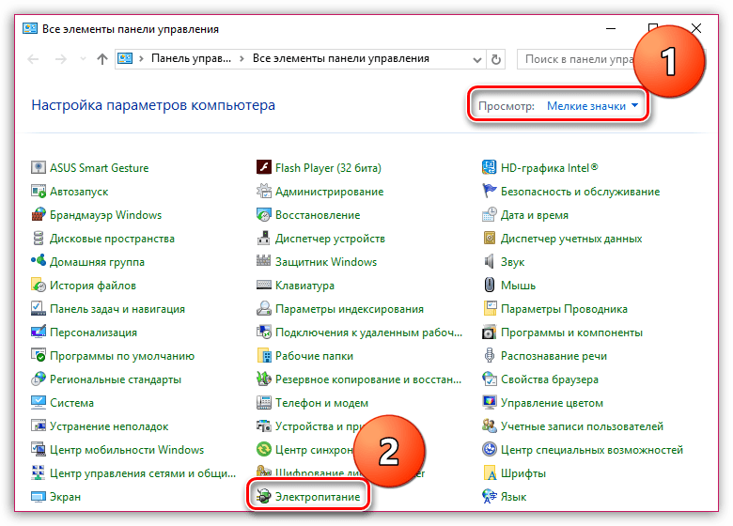Open the Персонализация icon
733x526 pixels.
(x=39, y=332)
